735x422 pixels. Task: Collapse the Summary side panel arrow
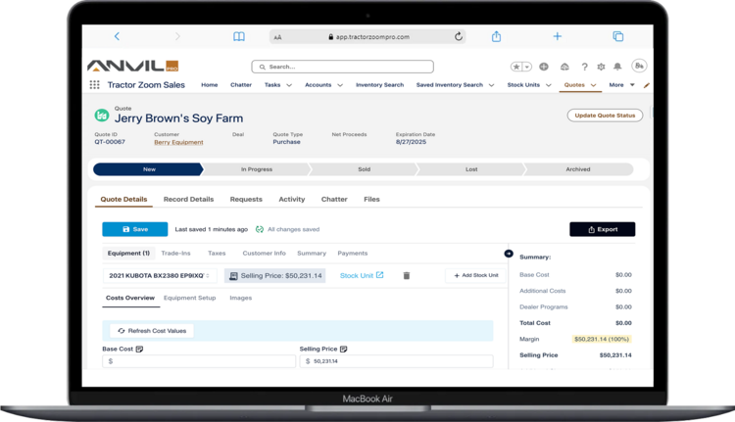[x=509, y=254]
